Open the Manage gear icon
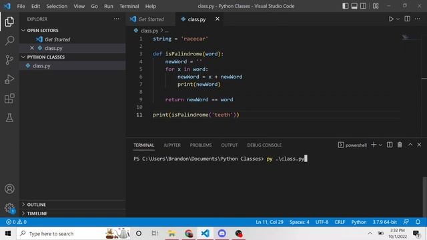This screenshot has height=240, width=427. point(9,208)
